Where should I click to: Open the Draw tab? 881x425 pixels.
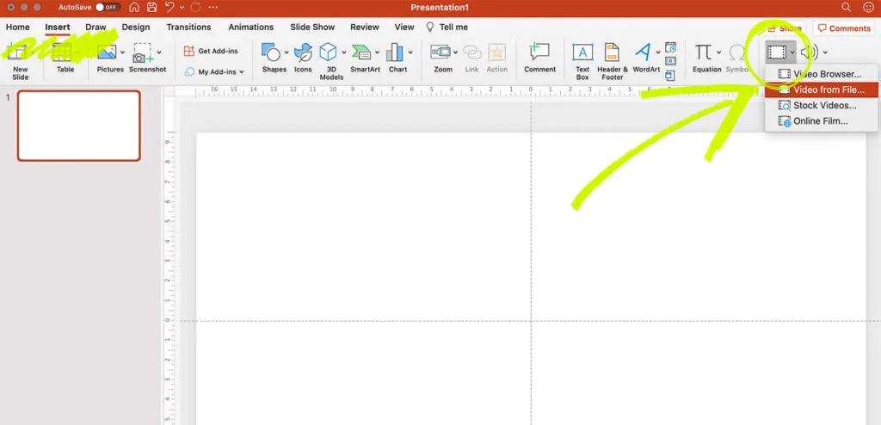[x=95, y=27]
